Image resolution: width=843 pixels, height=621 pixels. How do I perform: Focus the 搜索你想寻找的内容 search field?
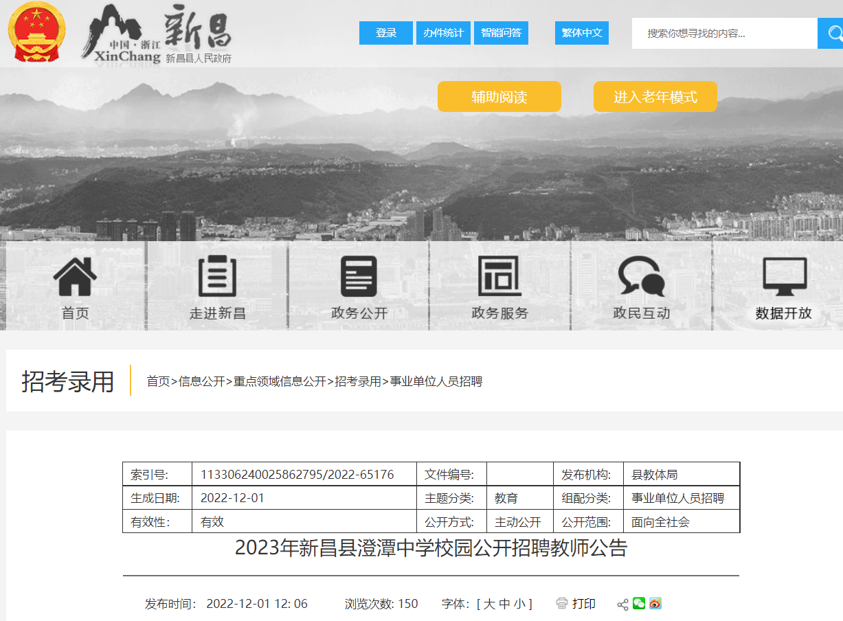click(725, 33)
